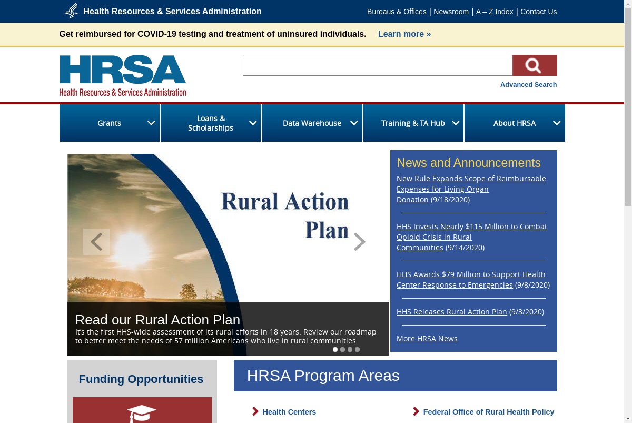The height and width of the screenshot is (423, 632).
Task: Click red chevron beside Health Centers
Action: 255,411
